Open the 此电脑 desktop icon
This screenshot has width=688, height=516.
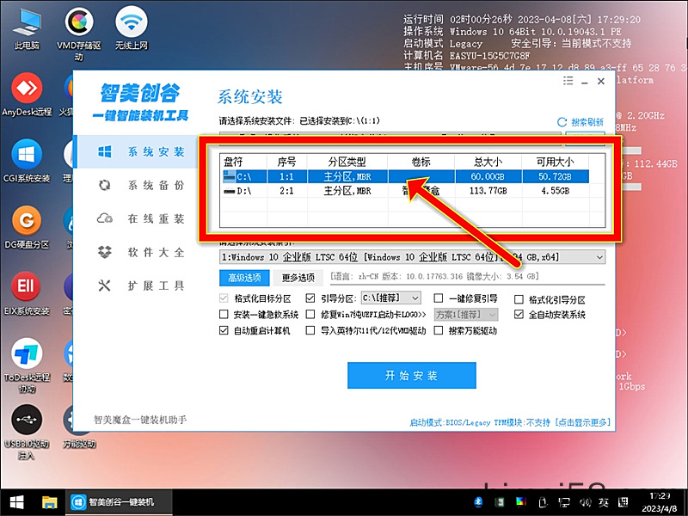tap(27, 28)
